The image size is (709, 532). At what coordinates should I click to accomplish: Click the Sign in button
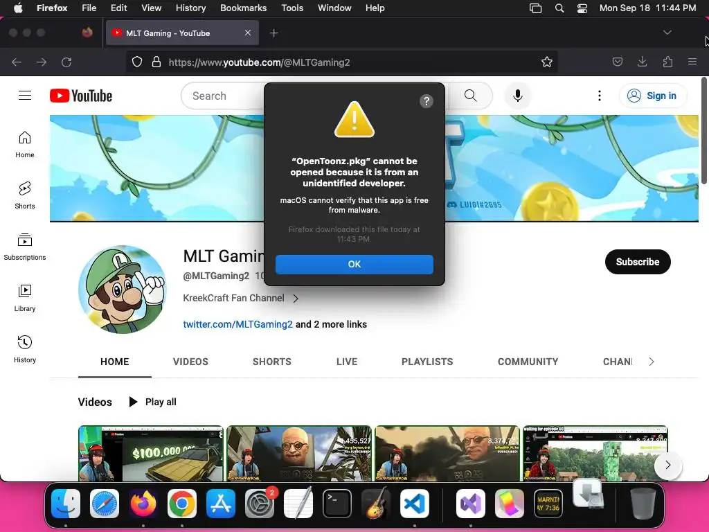click(x=652, y=96)
